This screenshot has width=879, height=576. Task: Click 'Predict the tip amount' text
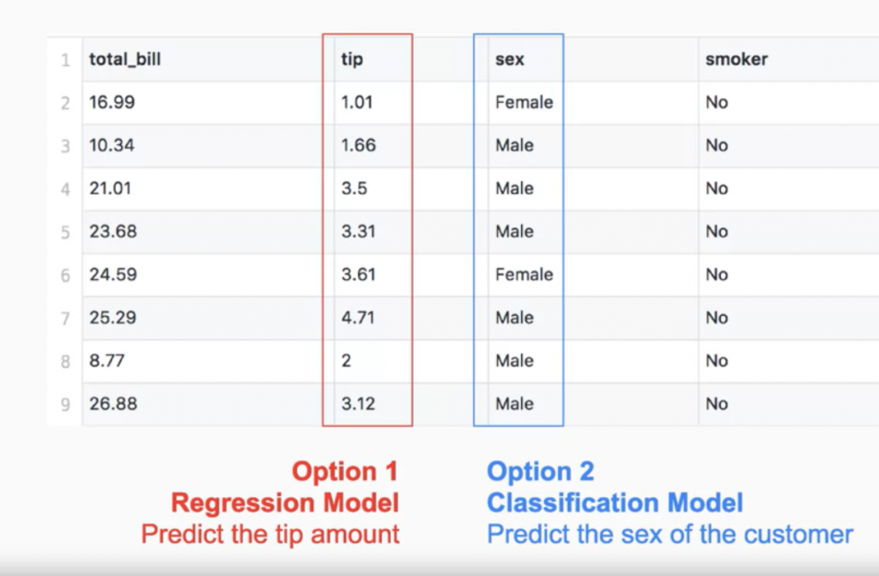click(270, 534)
